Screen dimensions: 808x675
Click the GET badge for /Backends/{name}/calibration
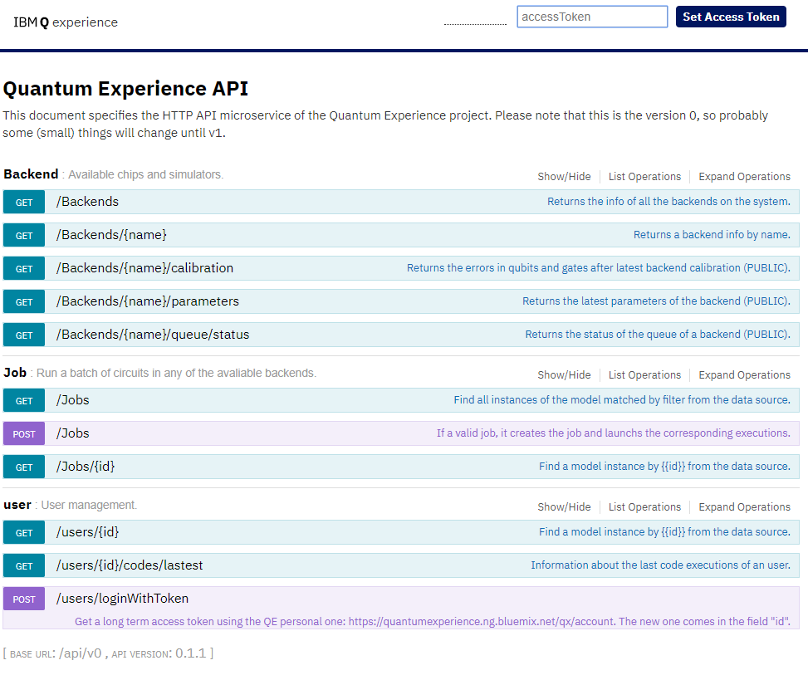coord(24,268)
